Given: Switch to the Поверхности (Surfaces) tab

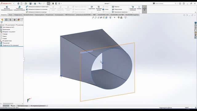Looking at the screenshot, I should 18,15.
